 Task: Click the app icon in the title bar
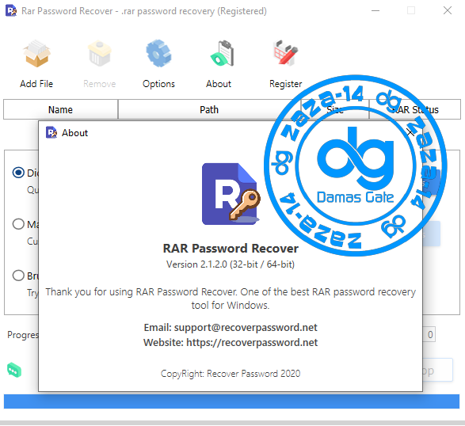click(11, 10)
